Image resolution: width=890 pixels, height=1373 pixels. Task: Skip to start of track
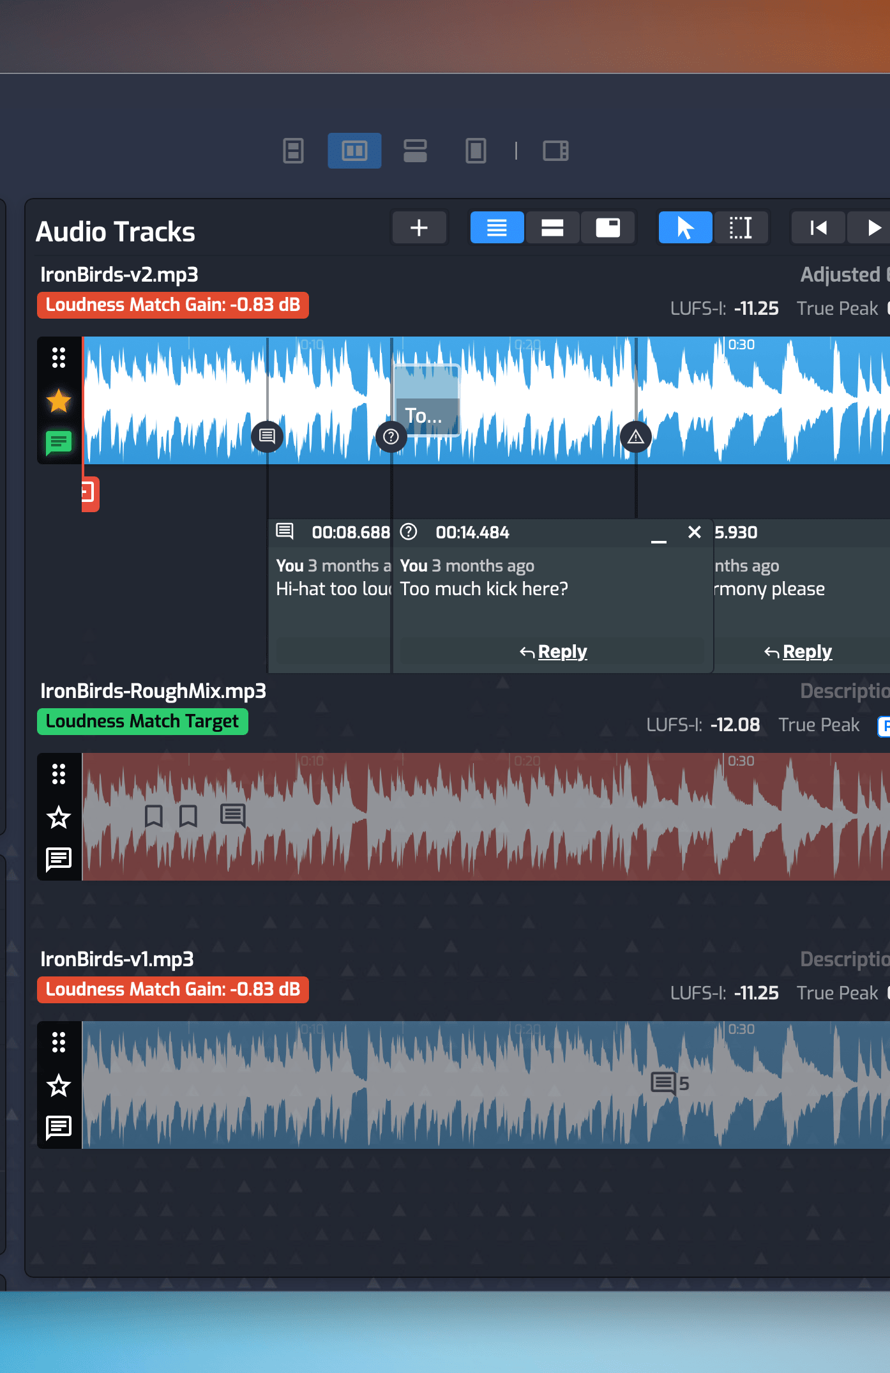click(x=818, y=227)
